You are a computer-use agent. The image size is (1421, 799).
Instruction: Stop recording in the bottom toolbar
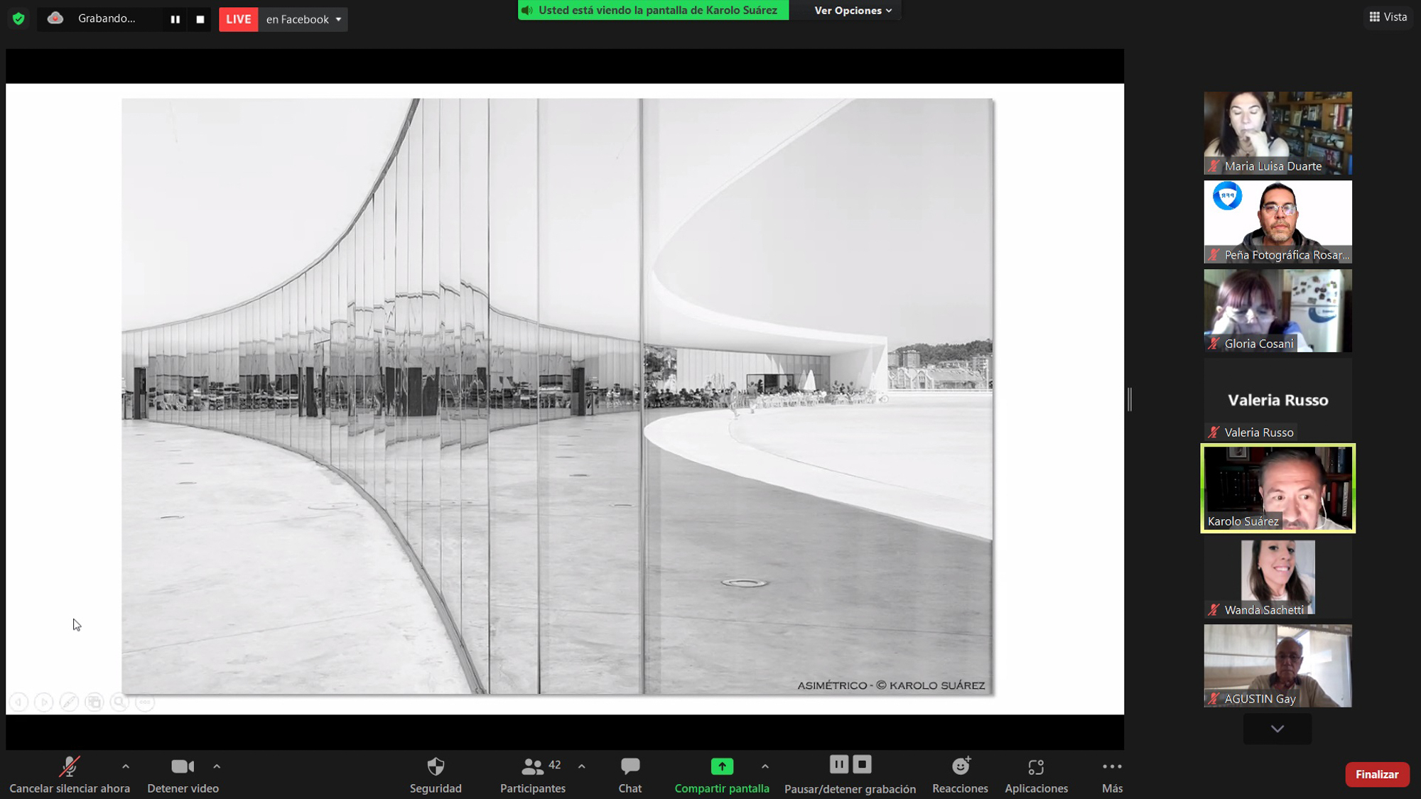tap(862, 764)
